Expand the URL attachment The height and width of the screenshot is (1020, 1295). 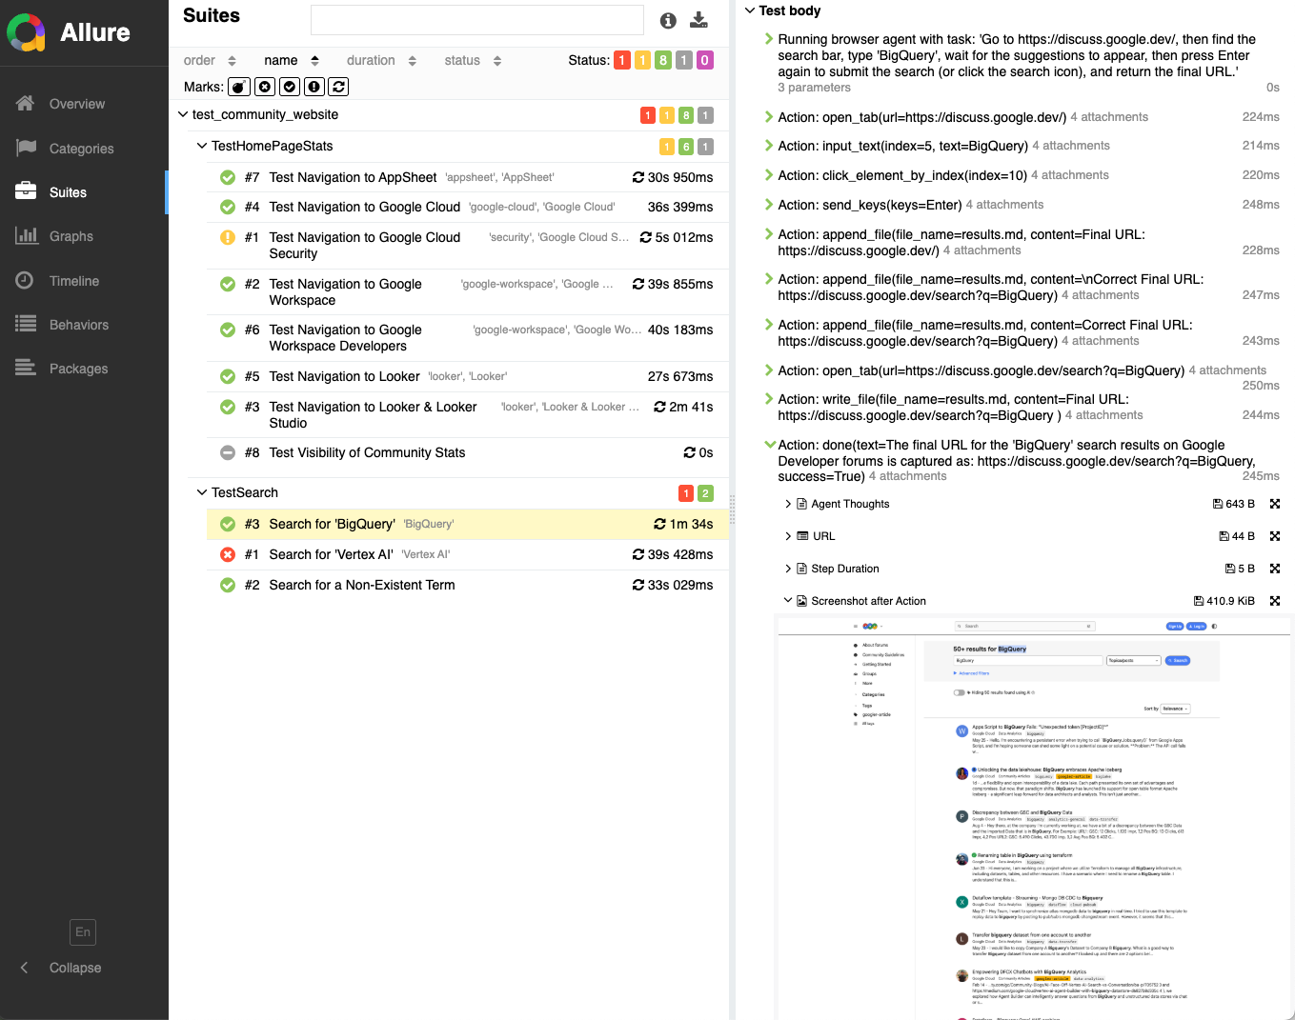point(788,536)
